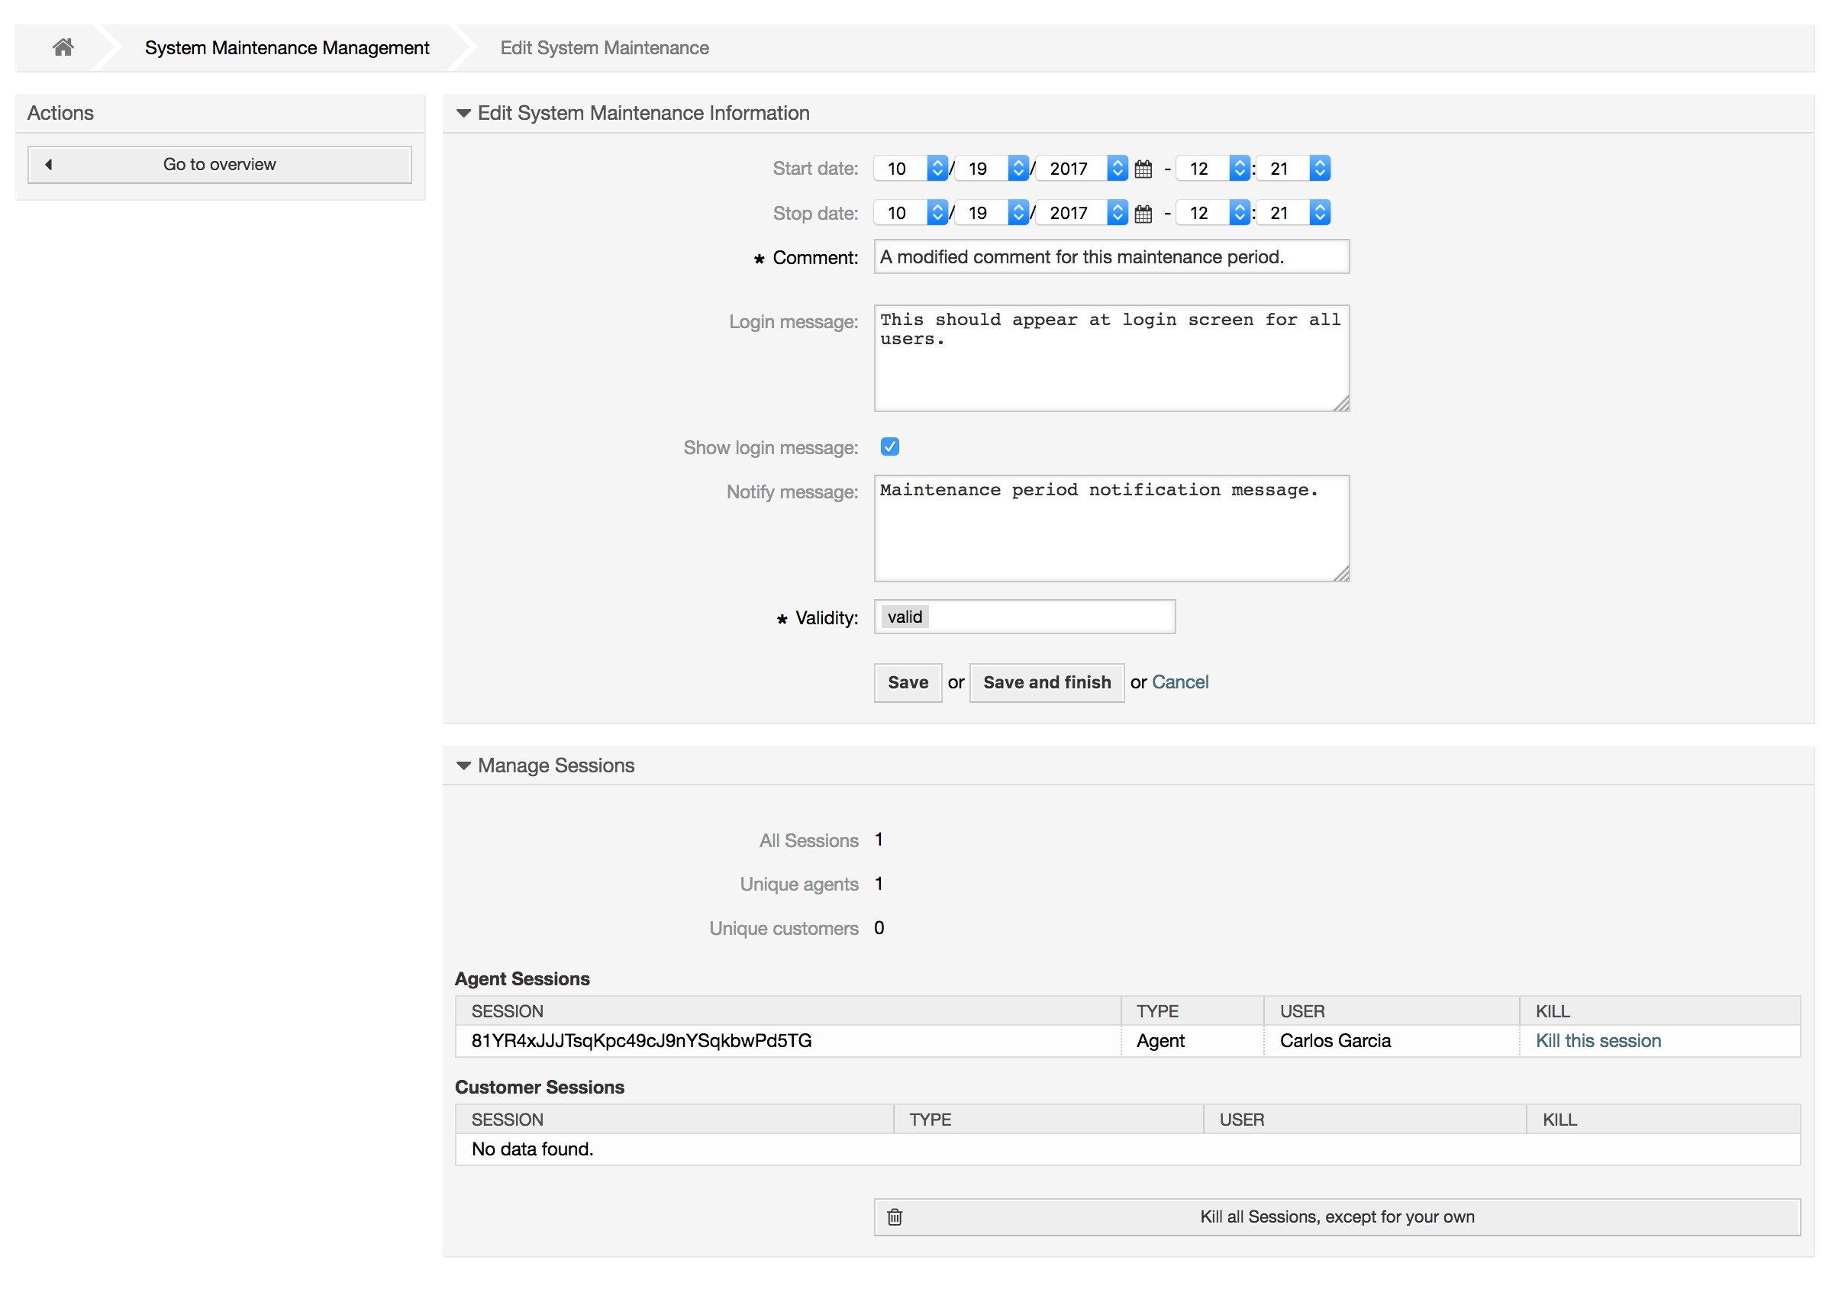Click the Save button
Image resolution: width=1832 pixels, height=1289 pixels.
point(908,683)
